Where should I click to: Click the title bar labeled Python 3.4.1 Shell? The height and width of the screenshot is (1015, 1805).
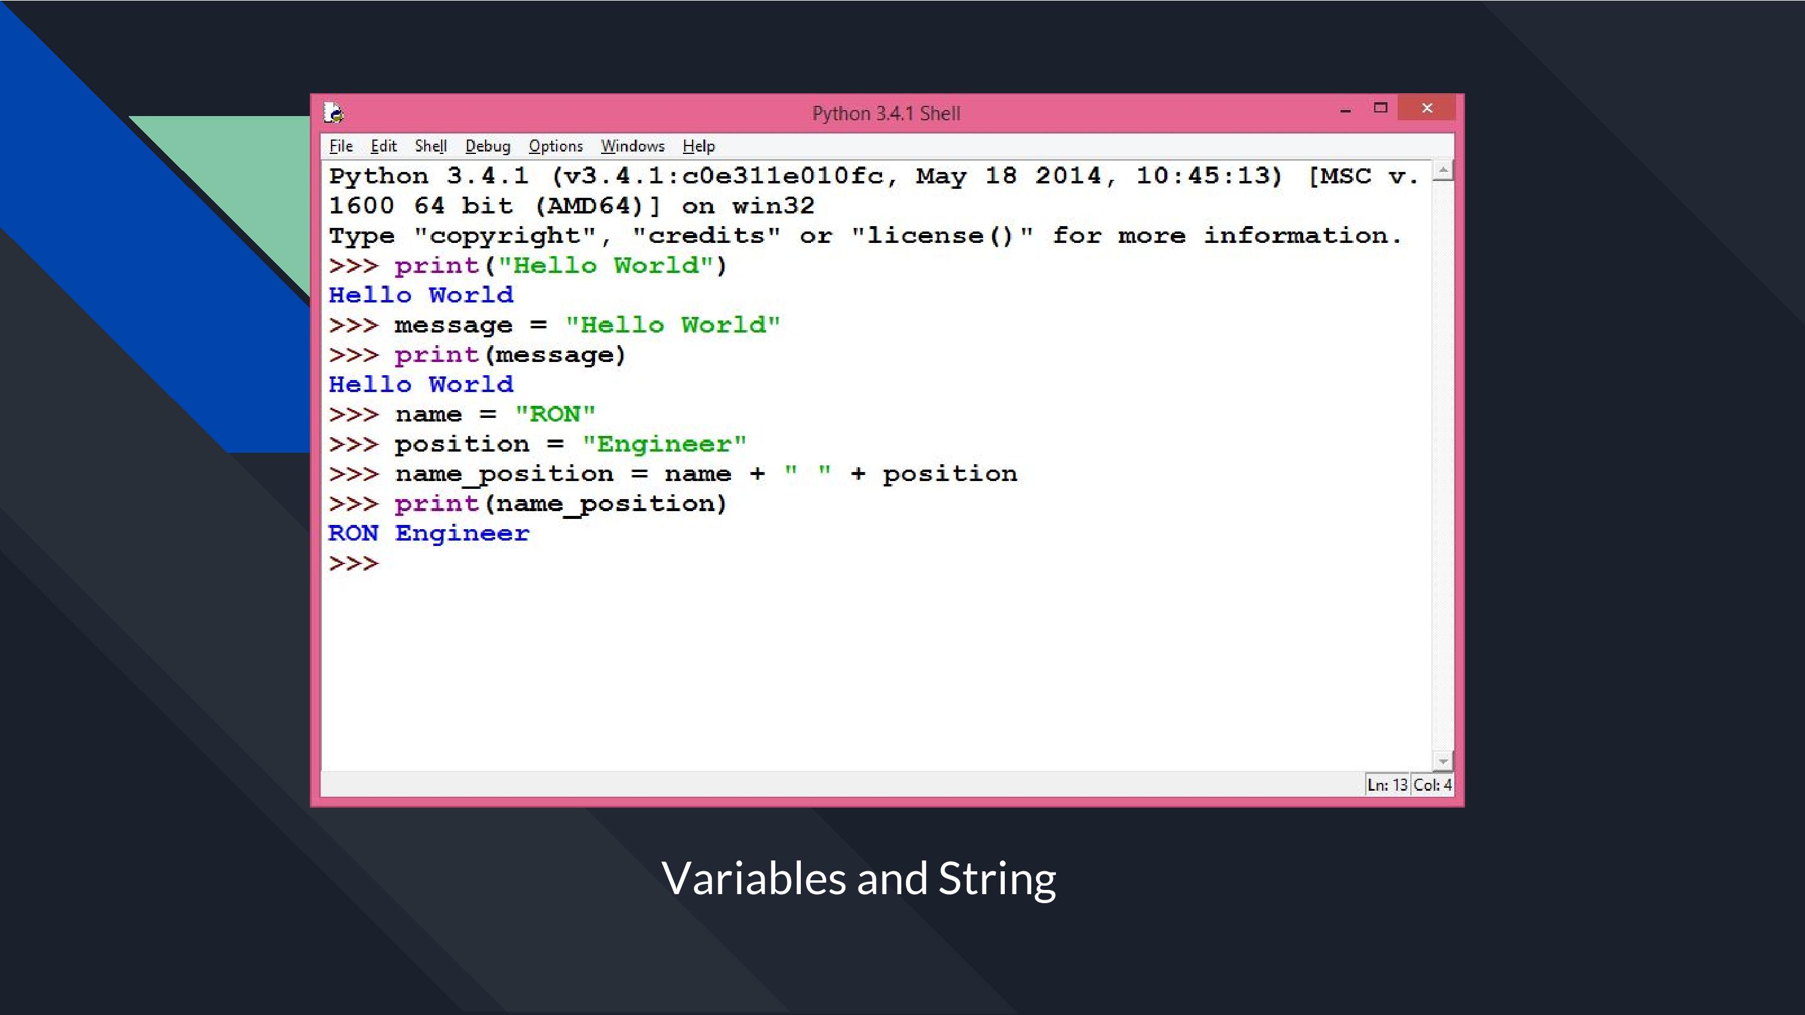886,113
